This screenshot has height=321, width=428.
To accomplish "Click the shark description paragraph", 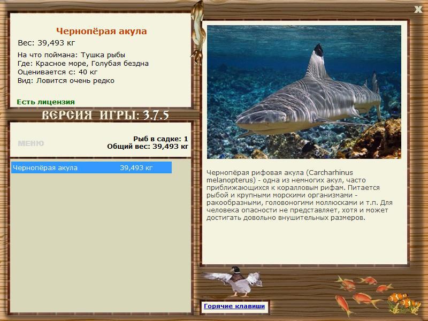I will point(300,195).
